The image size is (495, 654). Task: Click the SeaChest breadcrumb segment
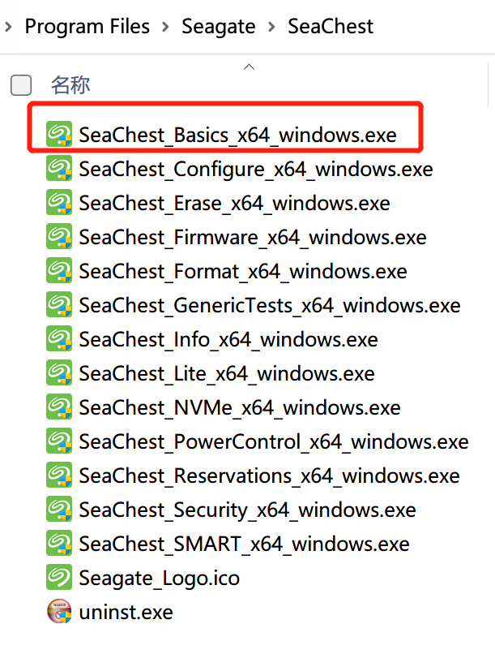[331, 27]
